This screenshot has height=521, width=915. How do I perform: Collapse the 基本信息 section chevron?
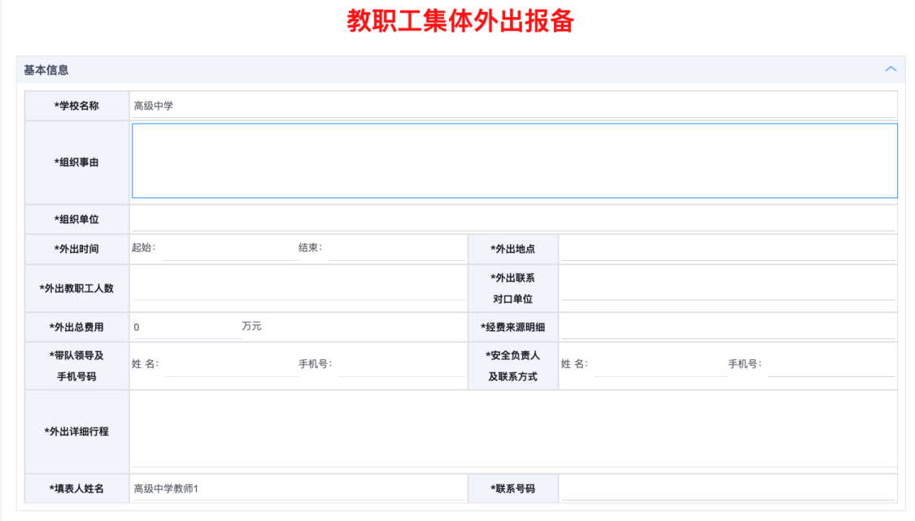coord(891,69)
